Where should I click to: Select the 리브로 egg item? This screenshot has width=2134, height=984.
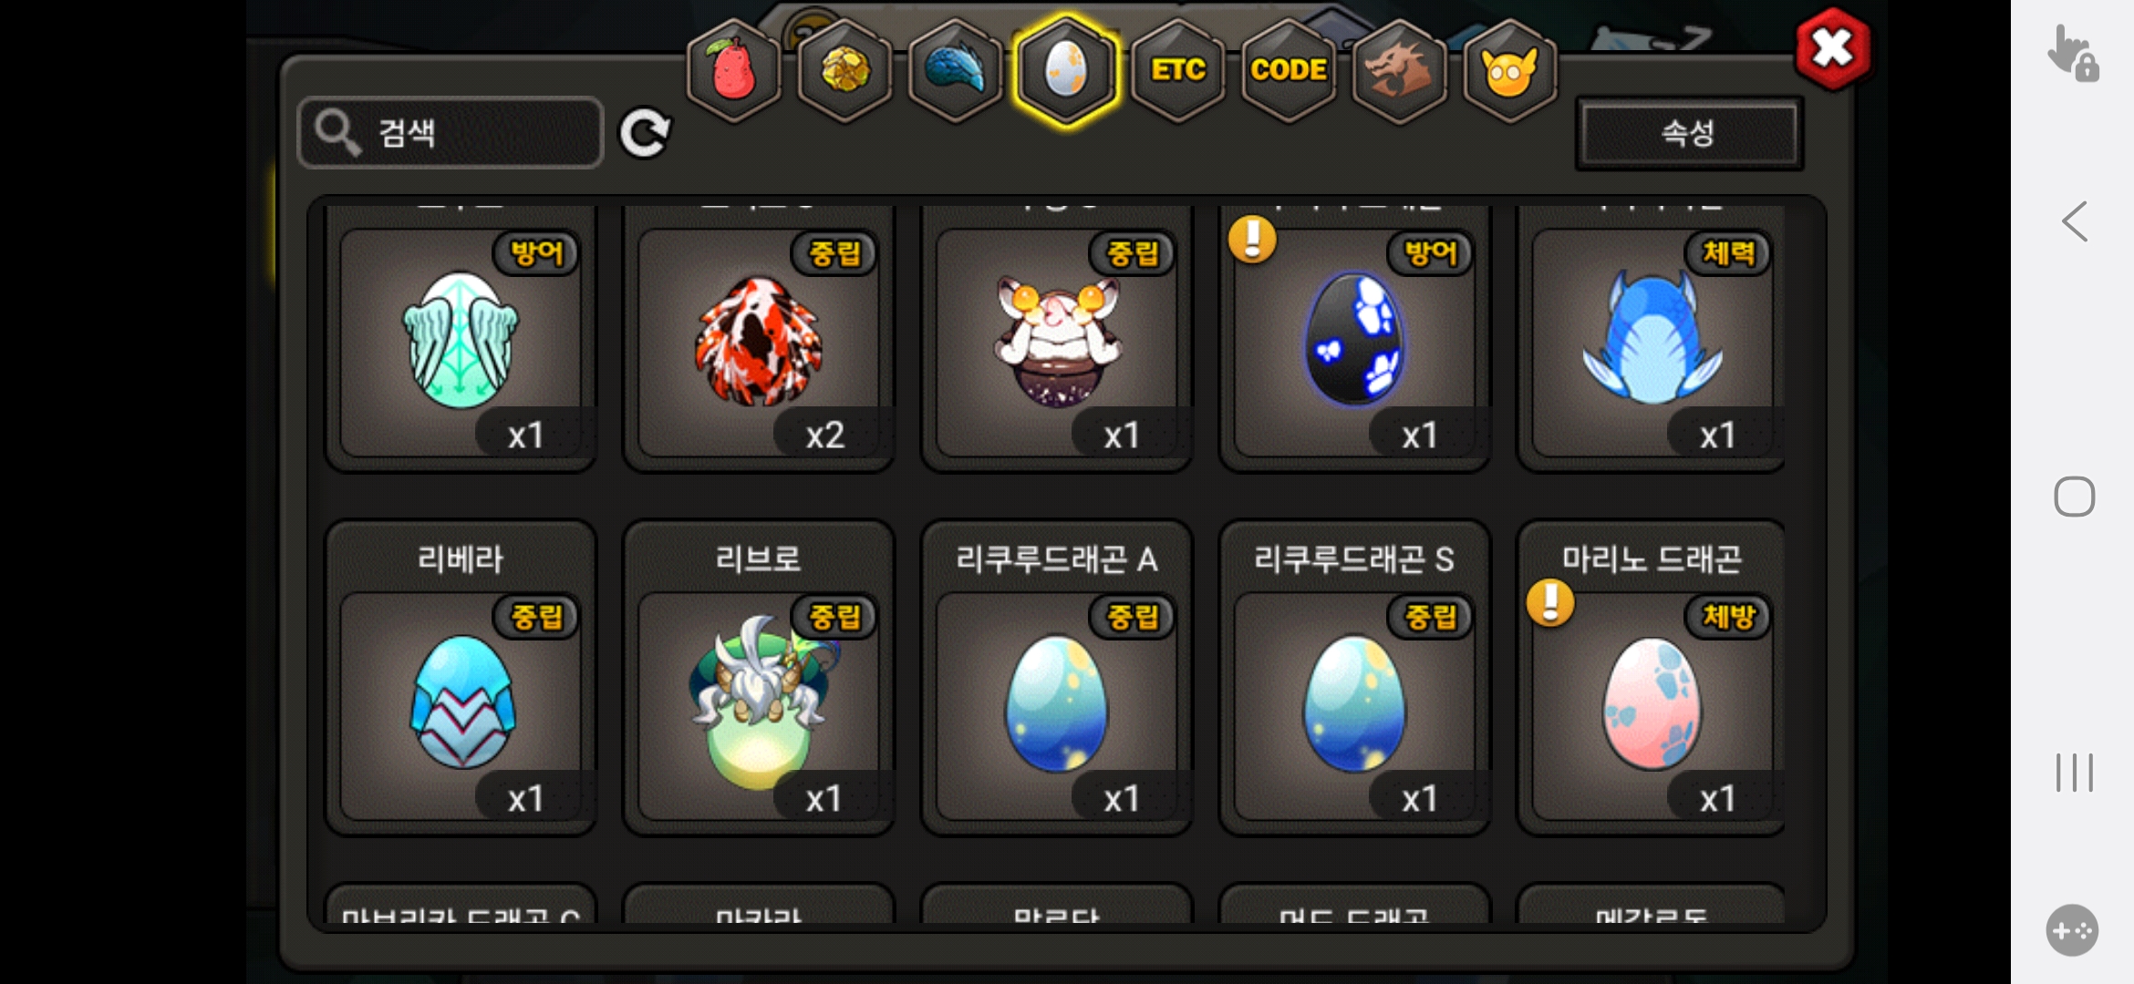(x=759, y=677)
